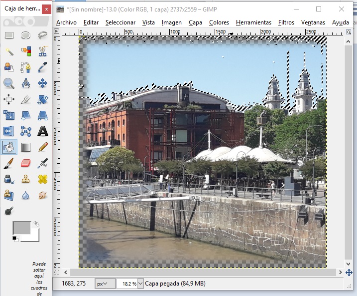Open the zoom percentage dropdown arrow
Screen dimensions: 357x296
pos(140,284)
